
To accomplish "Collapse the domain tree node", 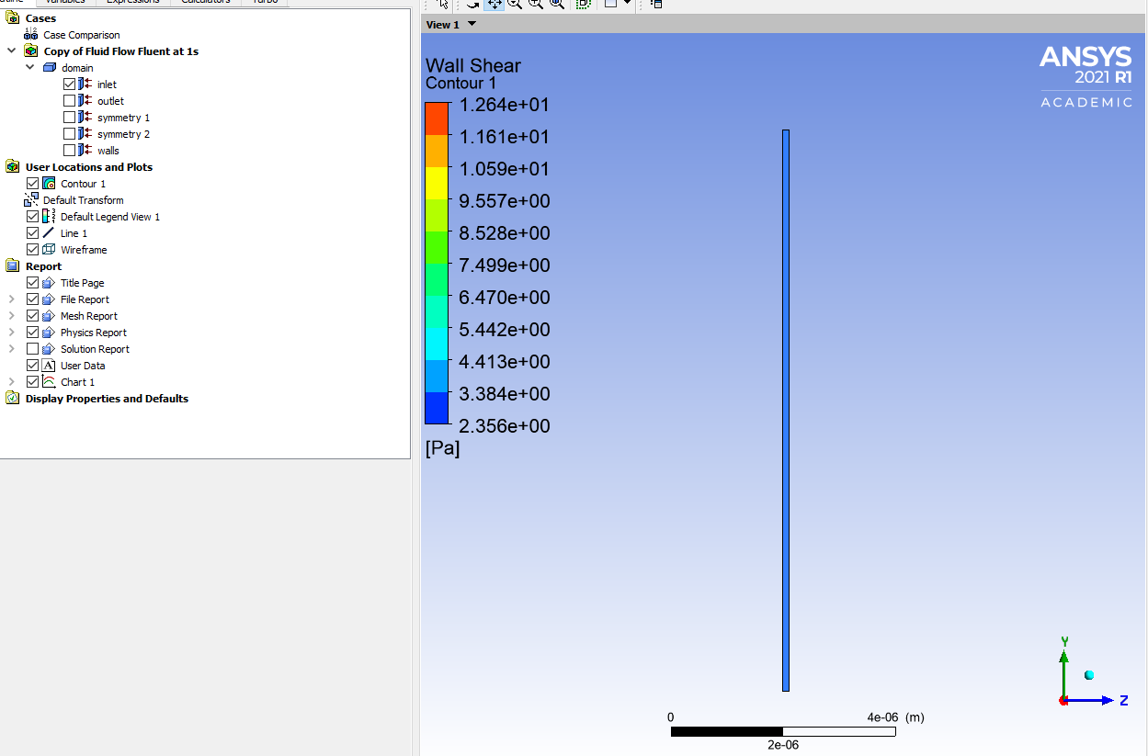I will (x=29, y=68).
